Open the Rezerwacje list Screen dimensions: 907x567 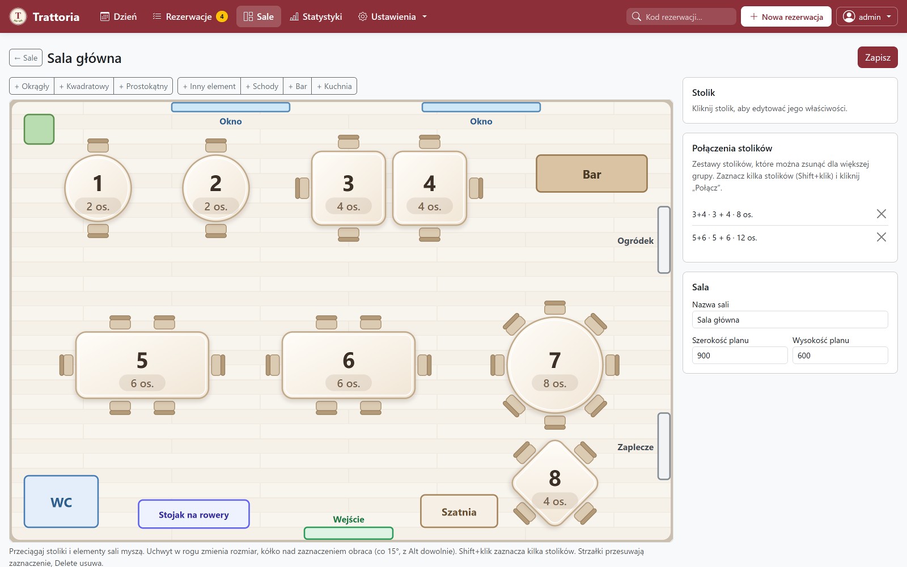[x=190, y=16]
